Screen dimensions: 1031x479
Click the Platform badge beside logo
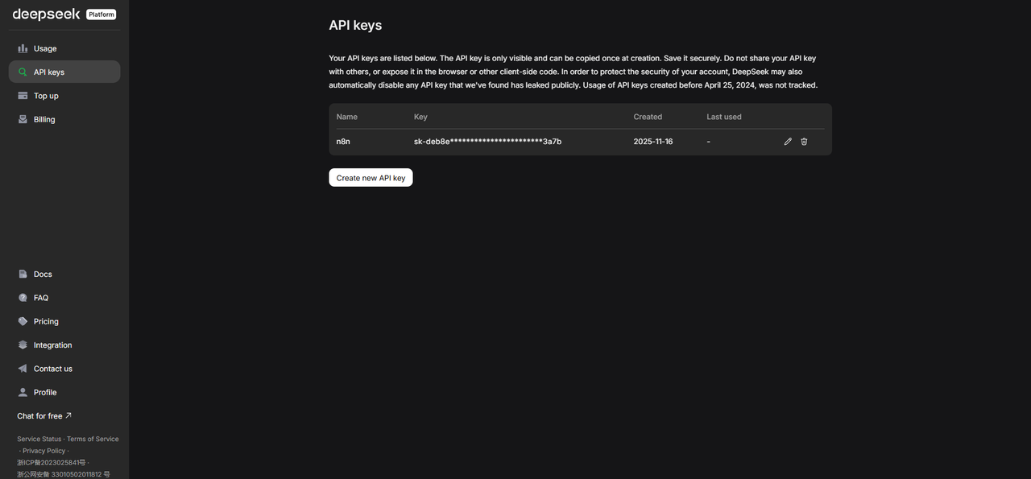click(101, 14)
